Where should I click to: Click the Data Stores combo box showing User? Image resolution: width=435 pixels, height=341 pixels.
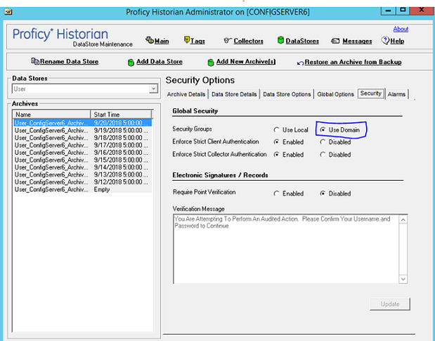[84, 89]
